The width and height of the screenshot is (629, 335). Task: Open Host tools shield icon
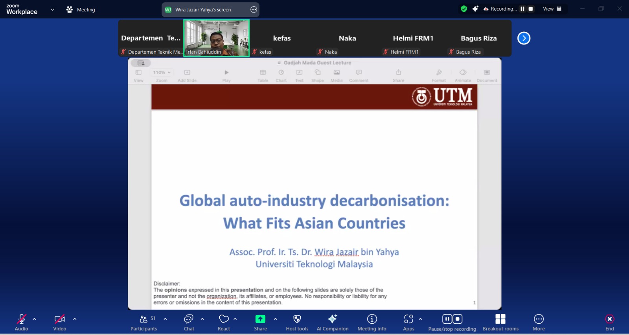click(297, 319)
